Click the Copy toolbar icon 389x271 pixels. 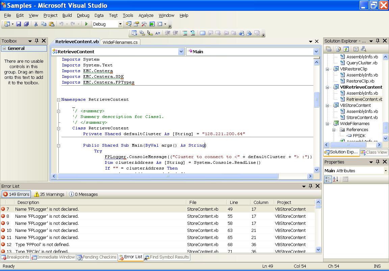click(44, 24)
